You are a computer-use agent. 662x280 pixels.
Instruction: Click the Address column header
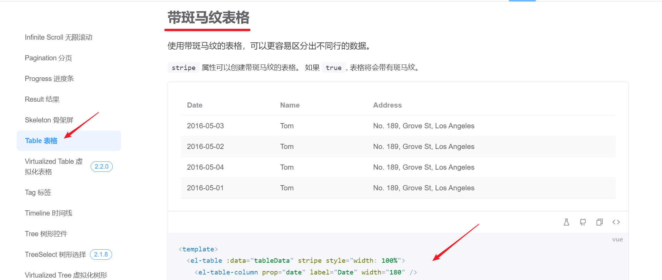(x=387, y=105)
